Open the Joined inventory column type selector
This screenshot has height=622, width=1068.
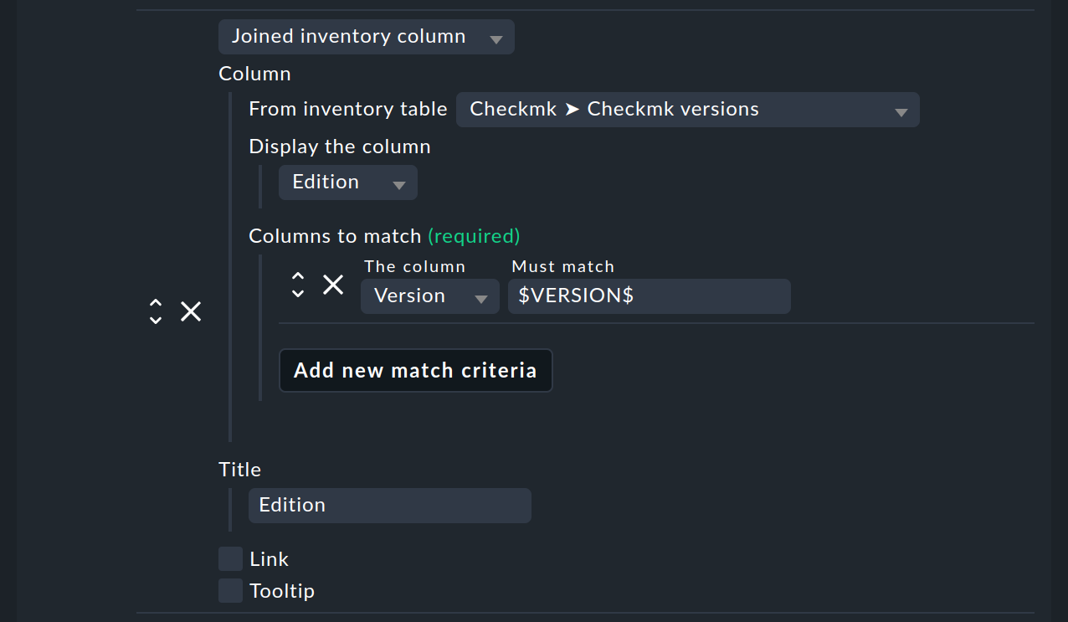(366, 36)
